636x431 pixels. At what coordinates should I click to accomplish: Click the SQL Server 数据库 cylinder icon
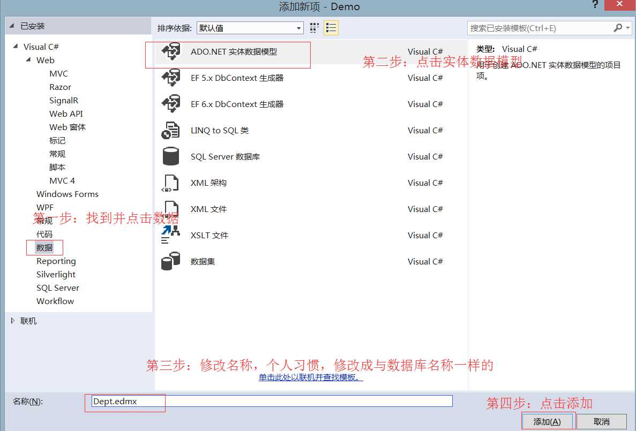pyautogui.click(x=171, y=156)
